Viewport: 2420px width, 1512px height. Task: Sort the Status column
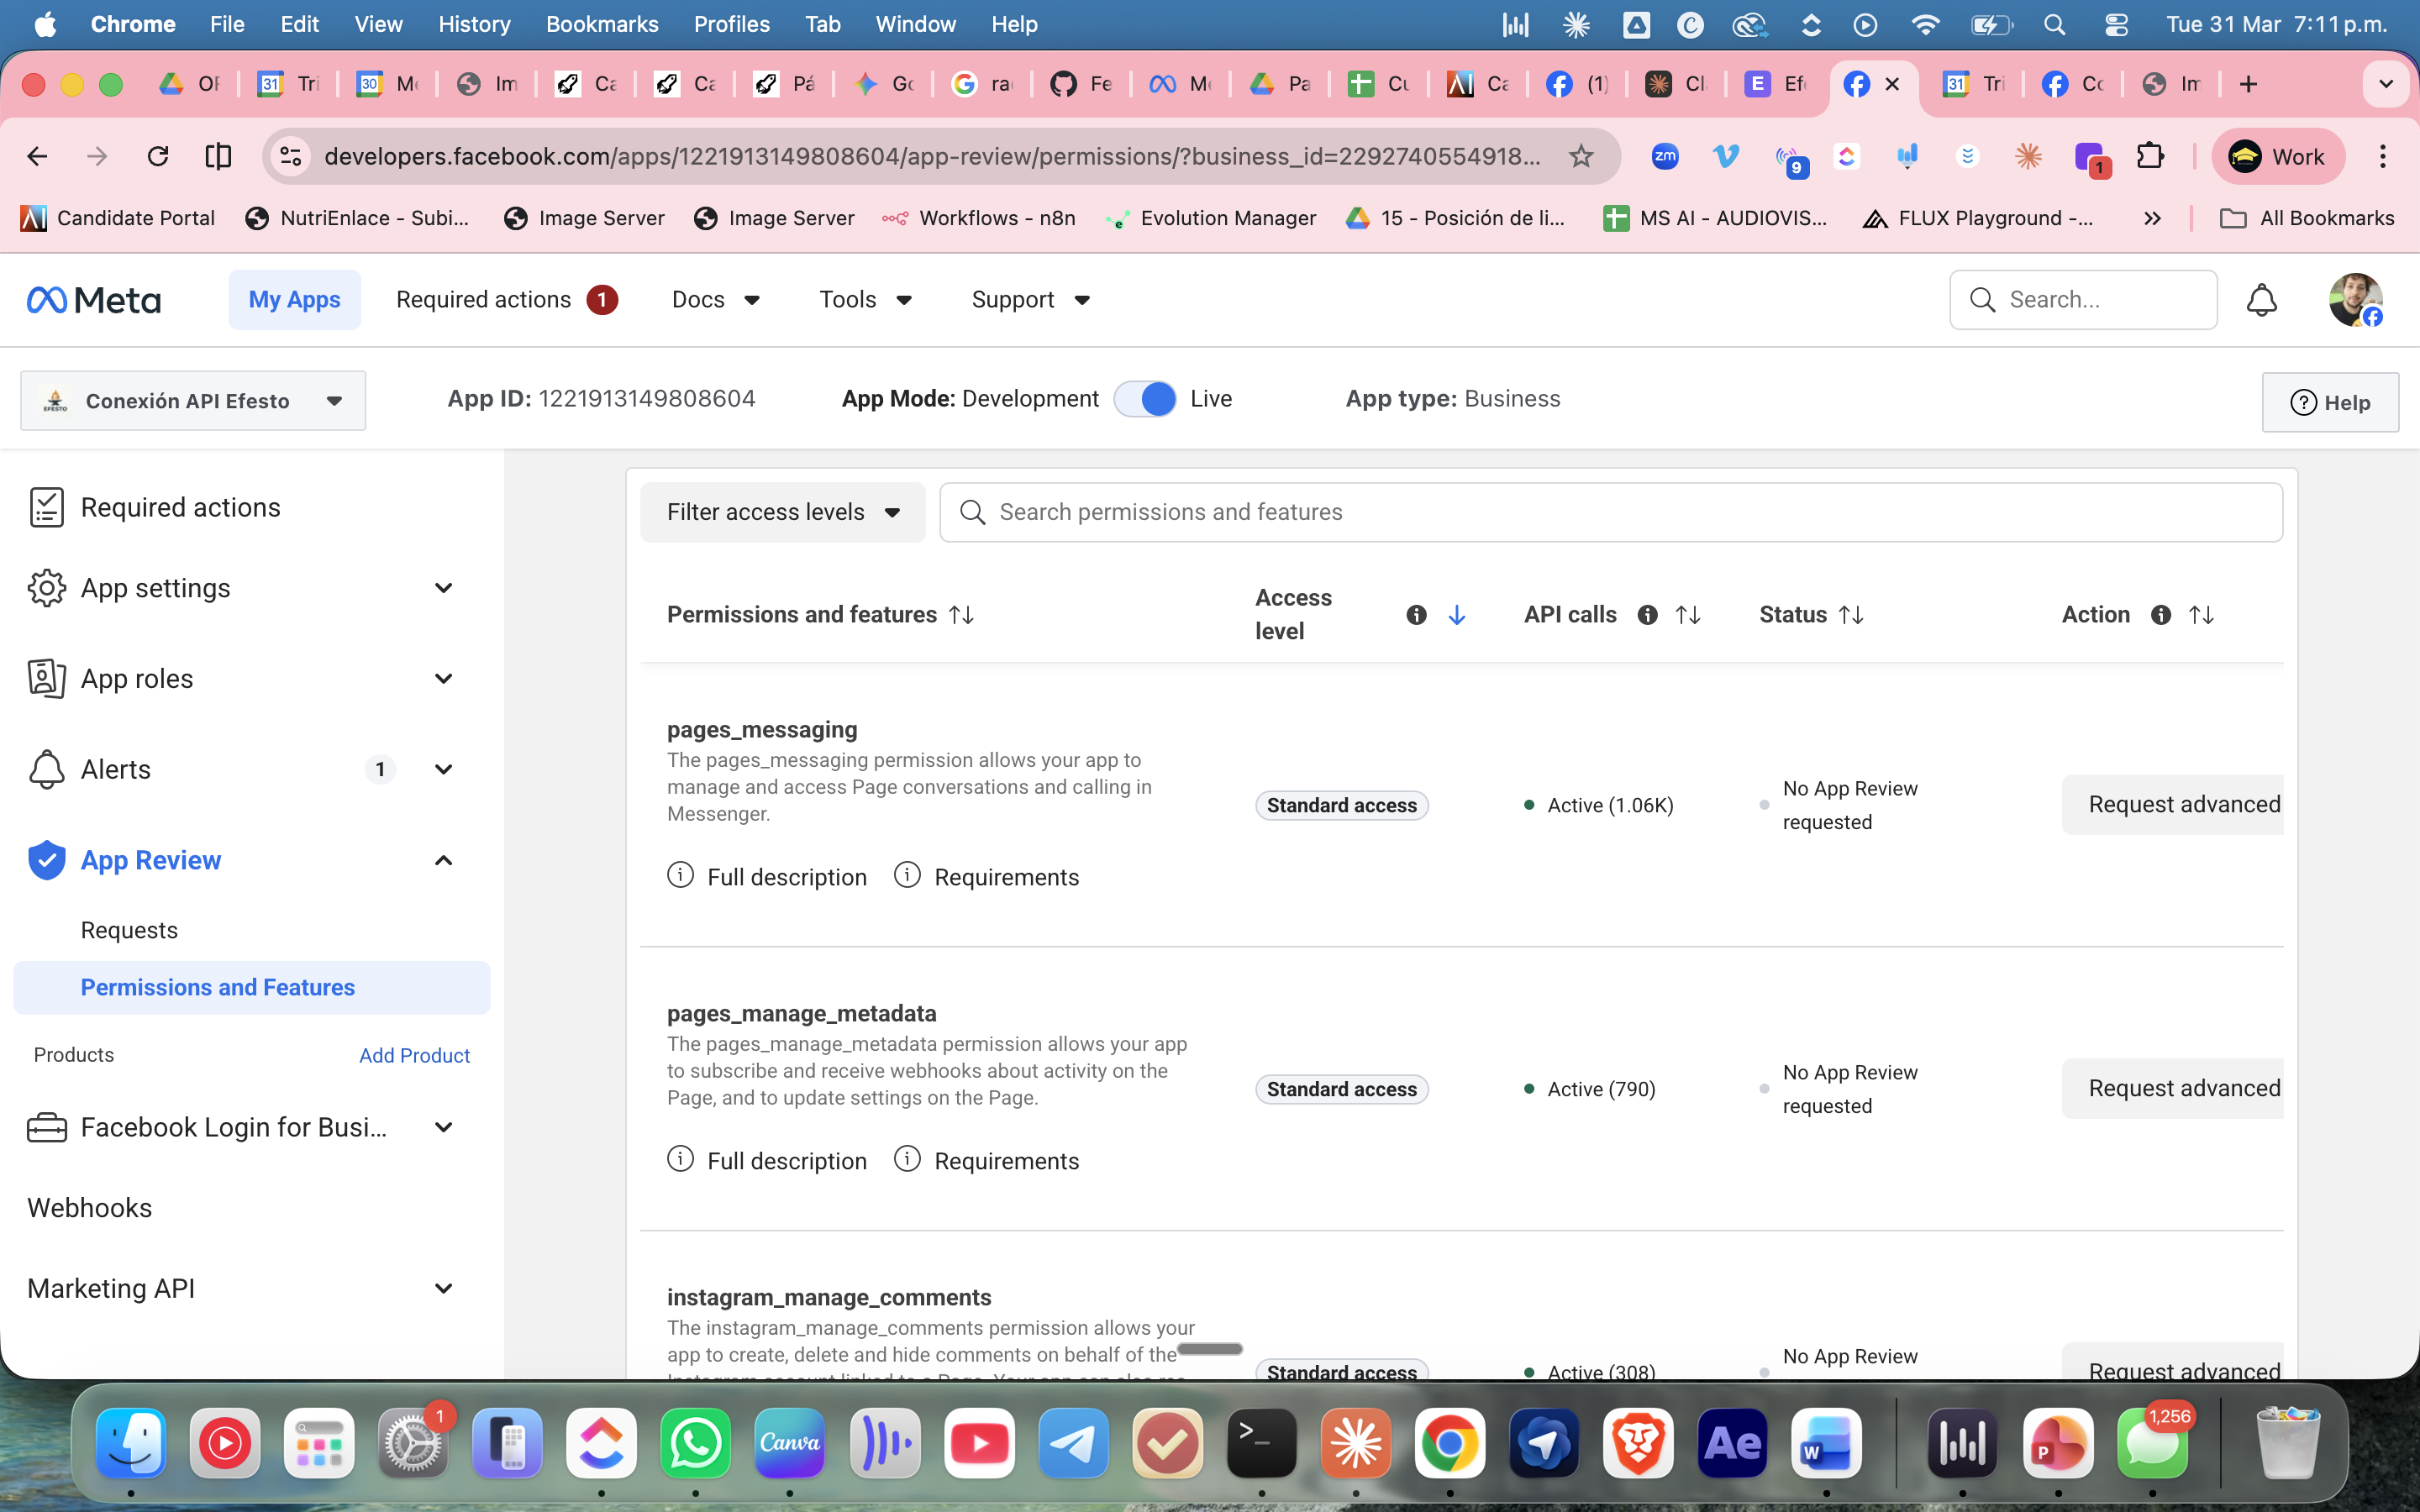(x=1851, y=615)
